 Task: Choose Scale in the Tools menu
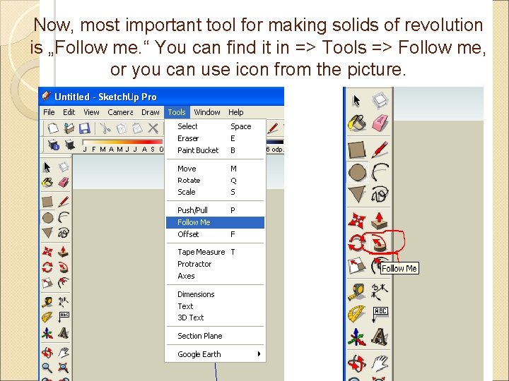coord(215,192)
